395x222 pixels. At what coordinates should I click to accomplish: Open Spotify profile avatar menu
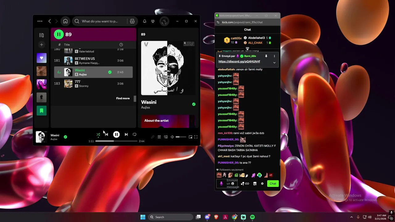click(164, 21)
